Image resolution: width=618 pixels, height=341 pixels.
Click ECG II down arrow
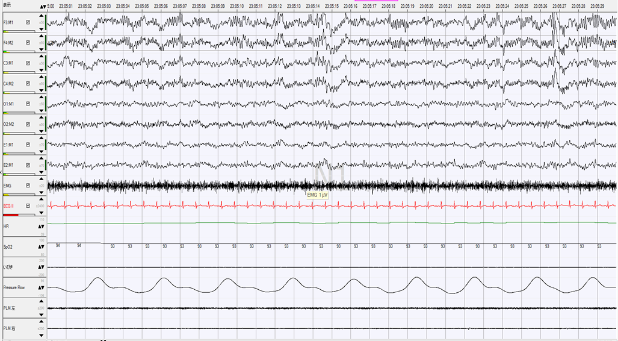42,213
